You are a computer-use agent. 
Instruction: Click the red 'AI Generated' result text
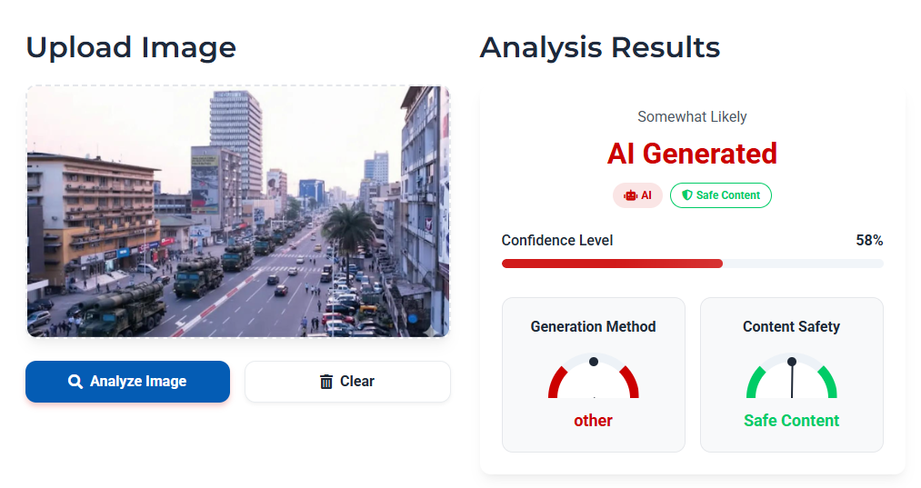click(692, 154)
